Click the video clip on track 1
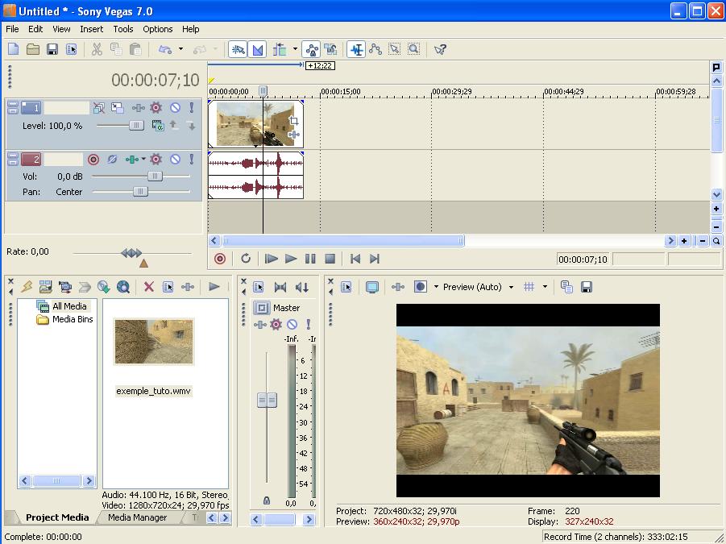 tap(255, 123)
